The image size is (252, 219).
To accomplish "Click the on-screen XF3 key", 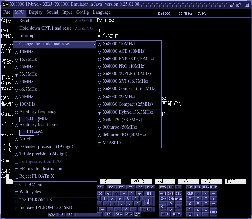I will [108, 214].
